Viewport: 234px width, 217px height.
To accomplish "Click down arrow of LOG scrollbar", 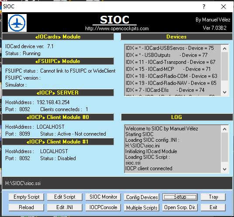I will pos(224,169).
